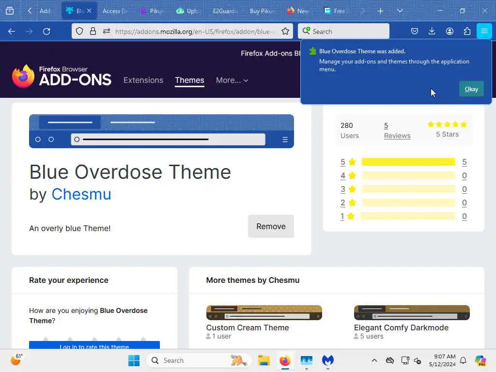Open the Extensions section
Screen dimensions: 496x372
pos(143,80)
